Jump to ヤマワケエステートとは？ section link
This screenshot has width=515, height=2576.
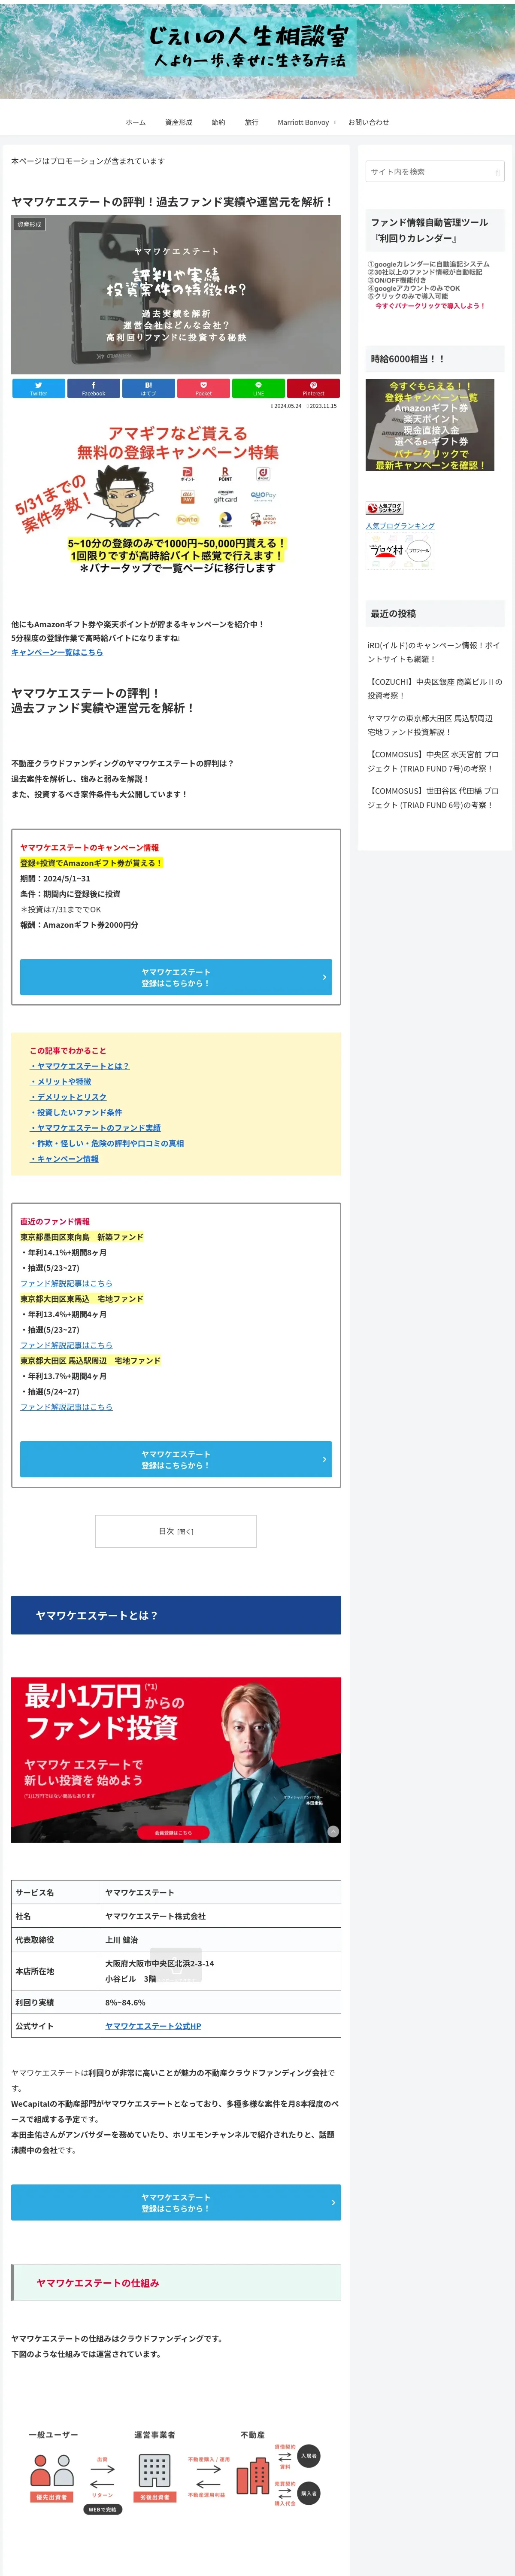tap(79, 1066)
